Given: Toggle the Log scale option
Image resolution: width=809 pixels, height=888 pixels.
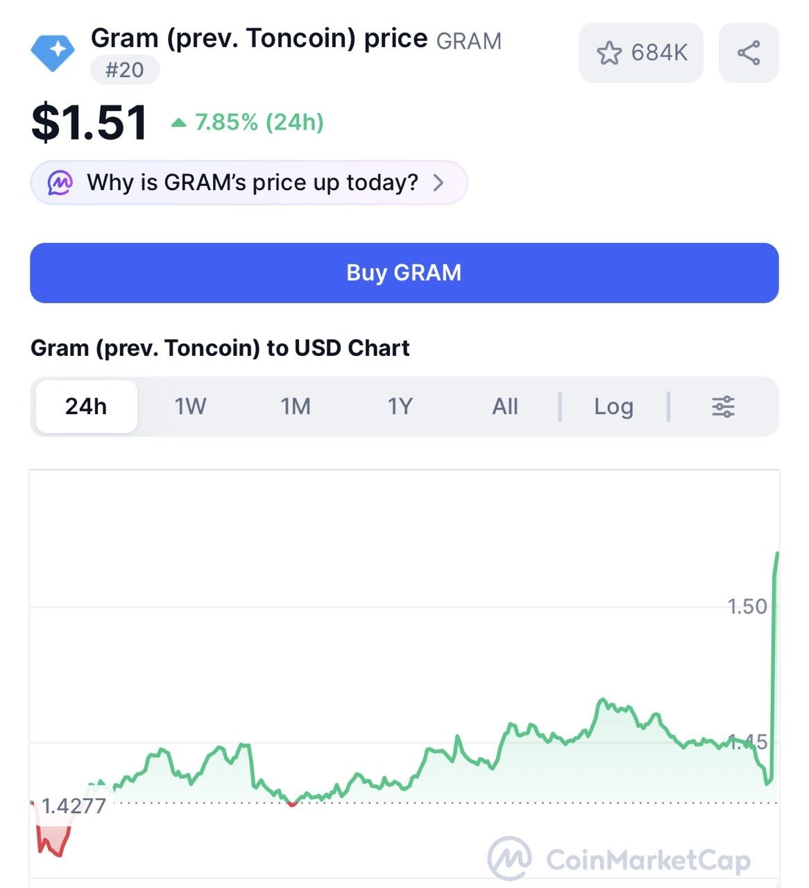Looking at the screenshot, I should point(613,407).
